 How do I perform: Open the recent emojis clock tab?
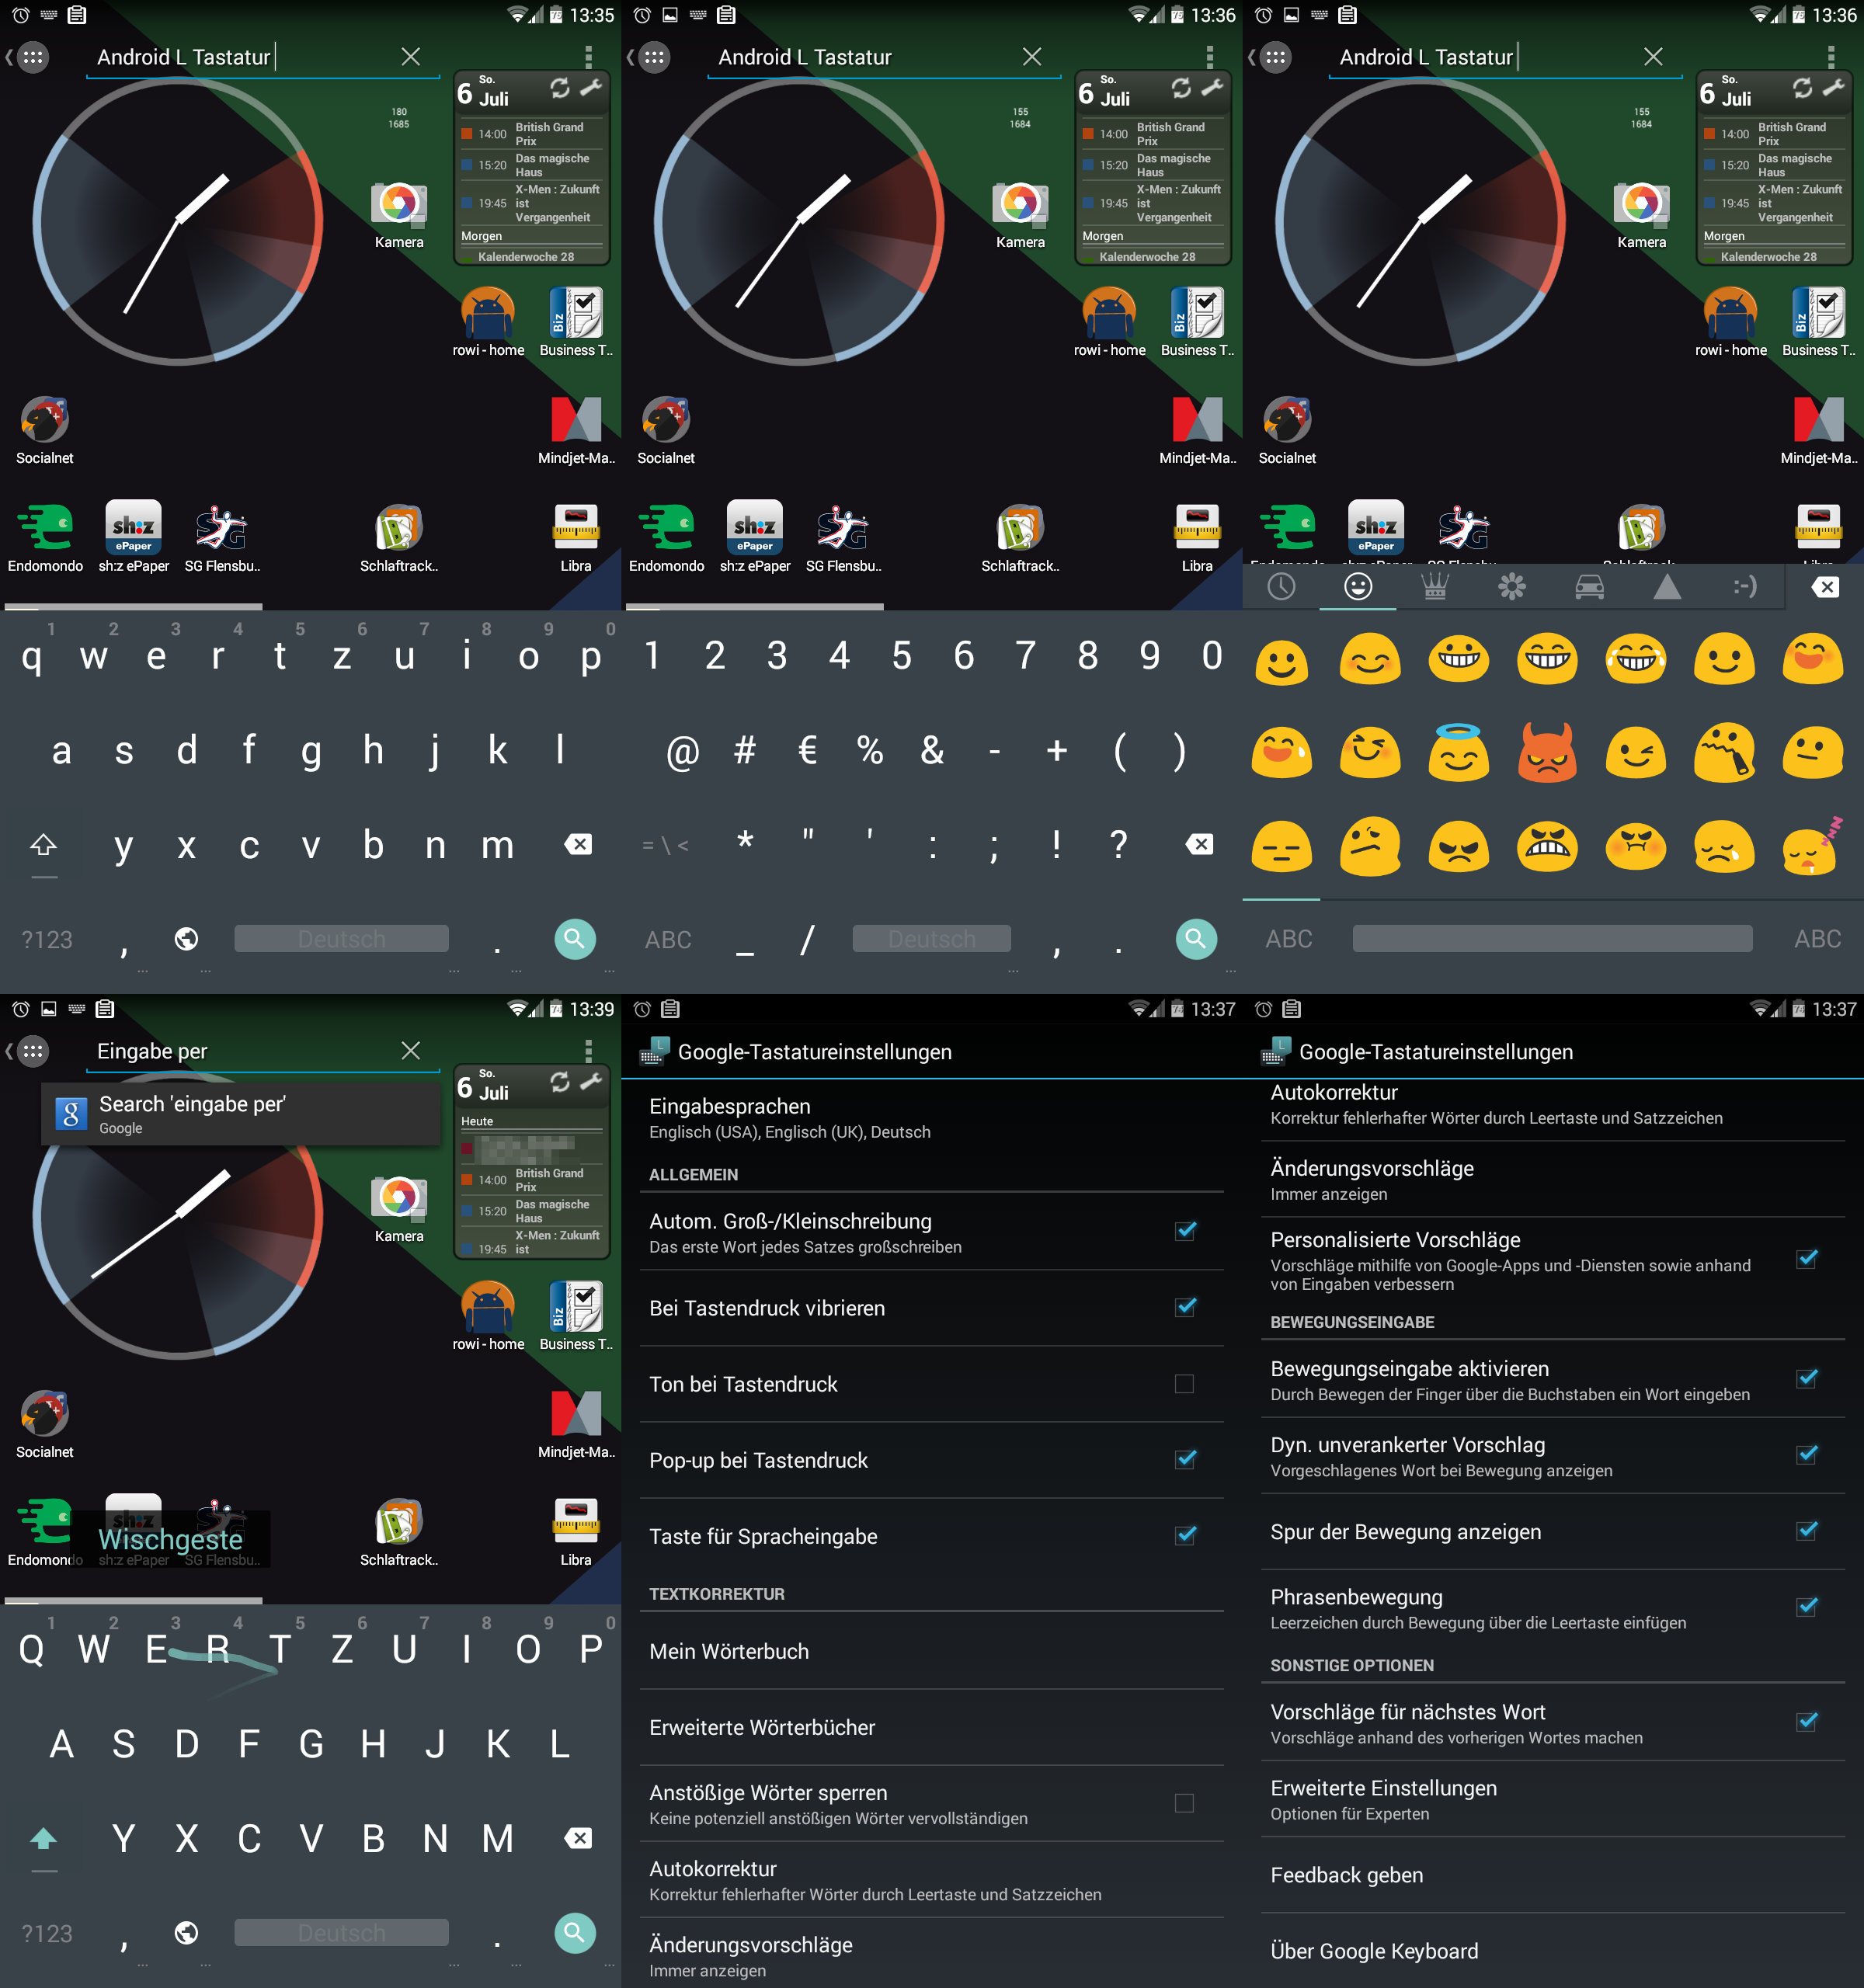point(1281,587)
